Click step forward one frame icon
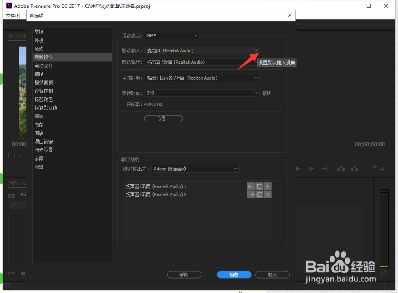This screenshot has width=398, height=293. pyautogui.click(x=312, y=169)
